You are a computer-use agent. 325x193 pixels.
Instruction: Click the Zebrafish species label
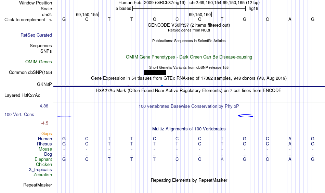pyautogui.click(x=43, y=175)
